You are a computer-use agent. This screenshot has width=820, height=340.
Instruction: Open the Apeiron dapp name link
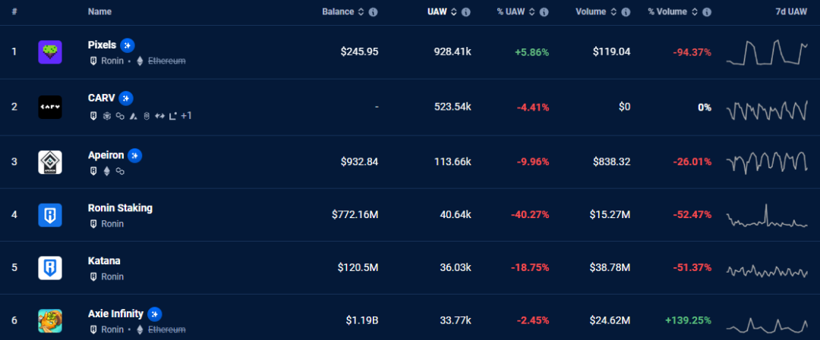click(x=106, y=155)
